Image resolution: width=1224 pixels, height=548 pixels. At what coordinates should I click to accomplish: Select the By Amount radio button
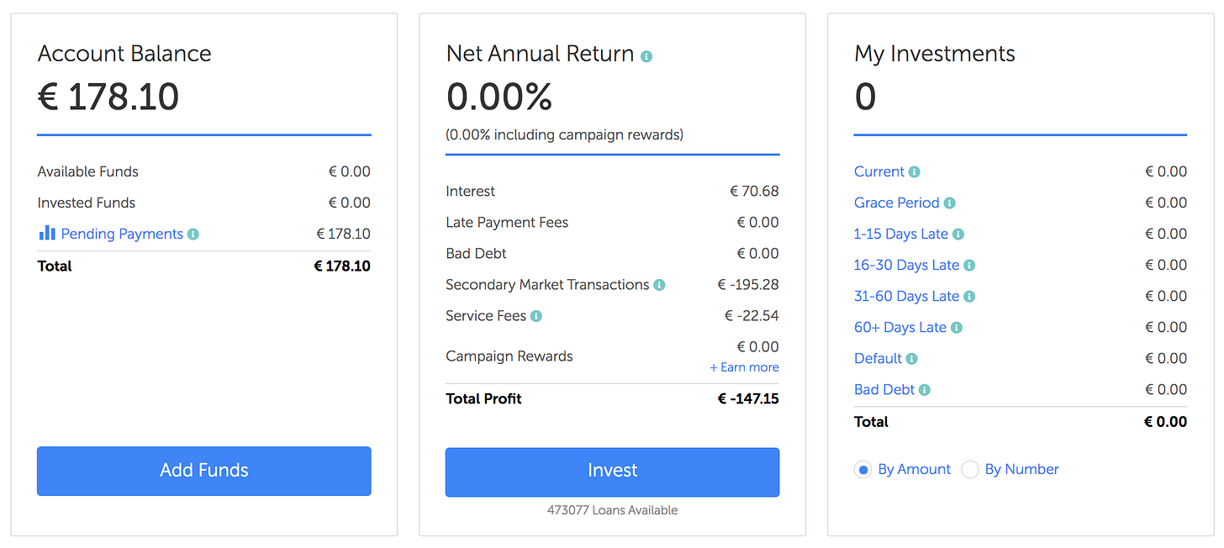coord(863,470)
